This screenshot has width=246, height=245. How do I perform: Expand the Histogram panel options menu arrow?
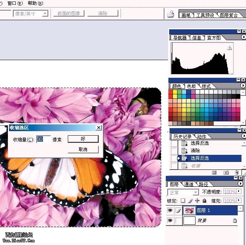pos(243,37)
